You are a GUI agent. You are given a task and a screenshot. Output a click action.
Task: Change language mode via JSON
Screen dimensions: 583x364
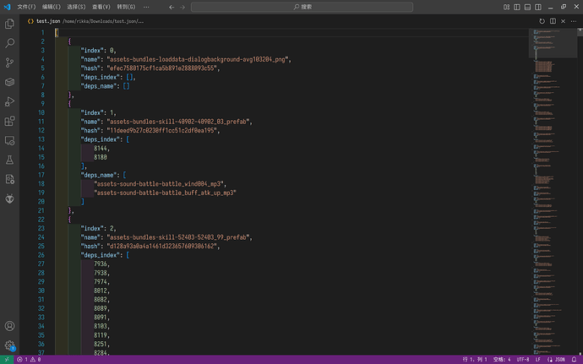(556, 360)
